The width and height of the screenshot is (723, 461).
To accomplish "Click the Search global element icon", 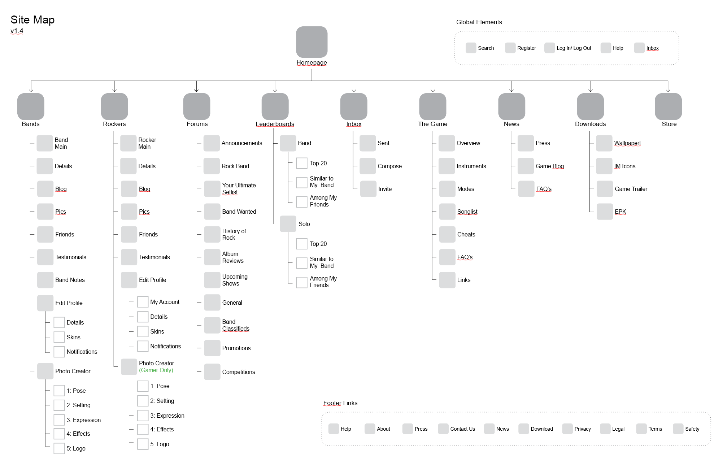I will coord(471,48).
